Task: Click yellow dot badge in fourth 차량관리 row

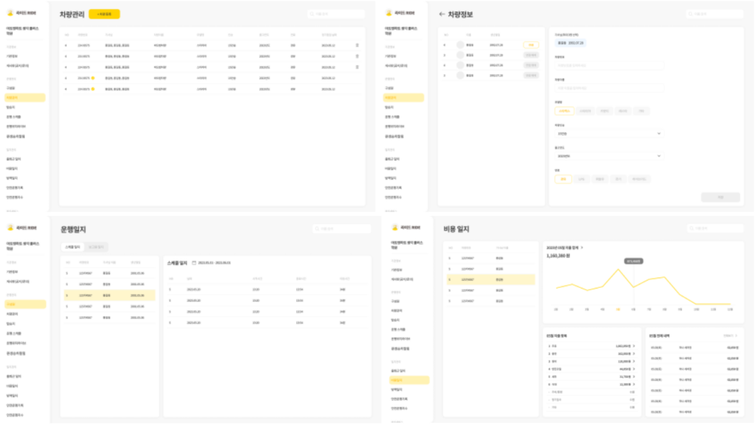Action: pos(93,77)
